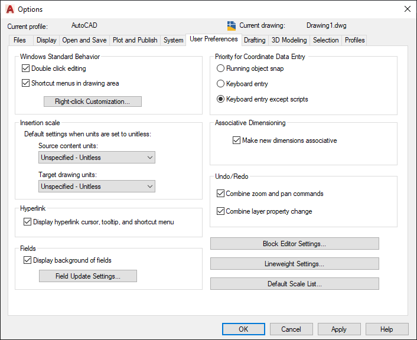Switch to the Drafting tab
This screenshot has width=417, height=340.
click(255, 40)
